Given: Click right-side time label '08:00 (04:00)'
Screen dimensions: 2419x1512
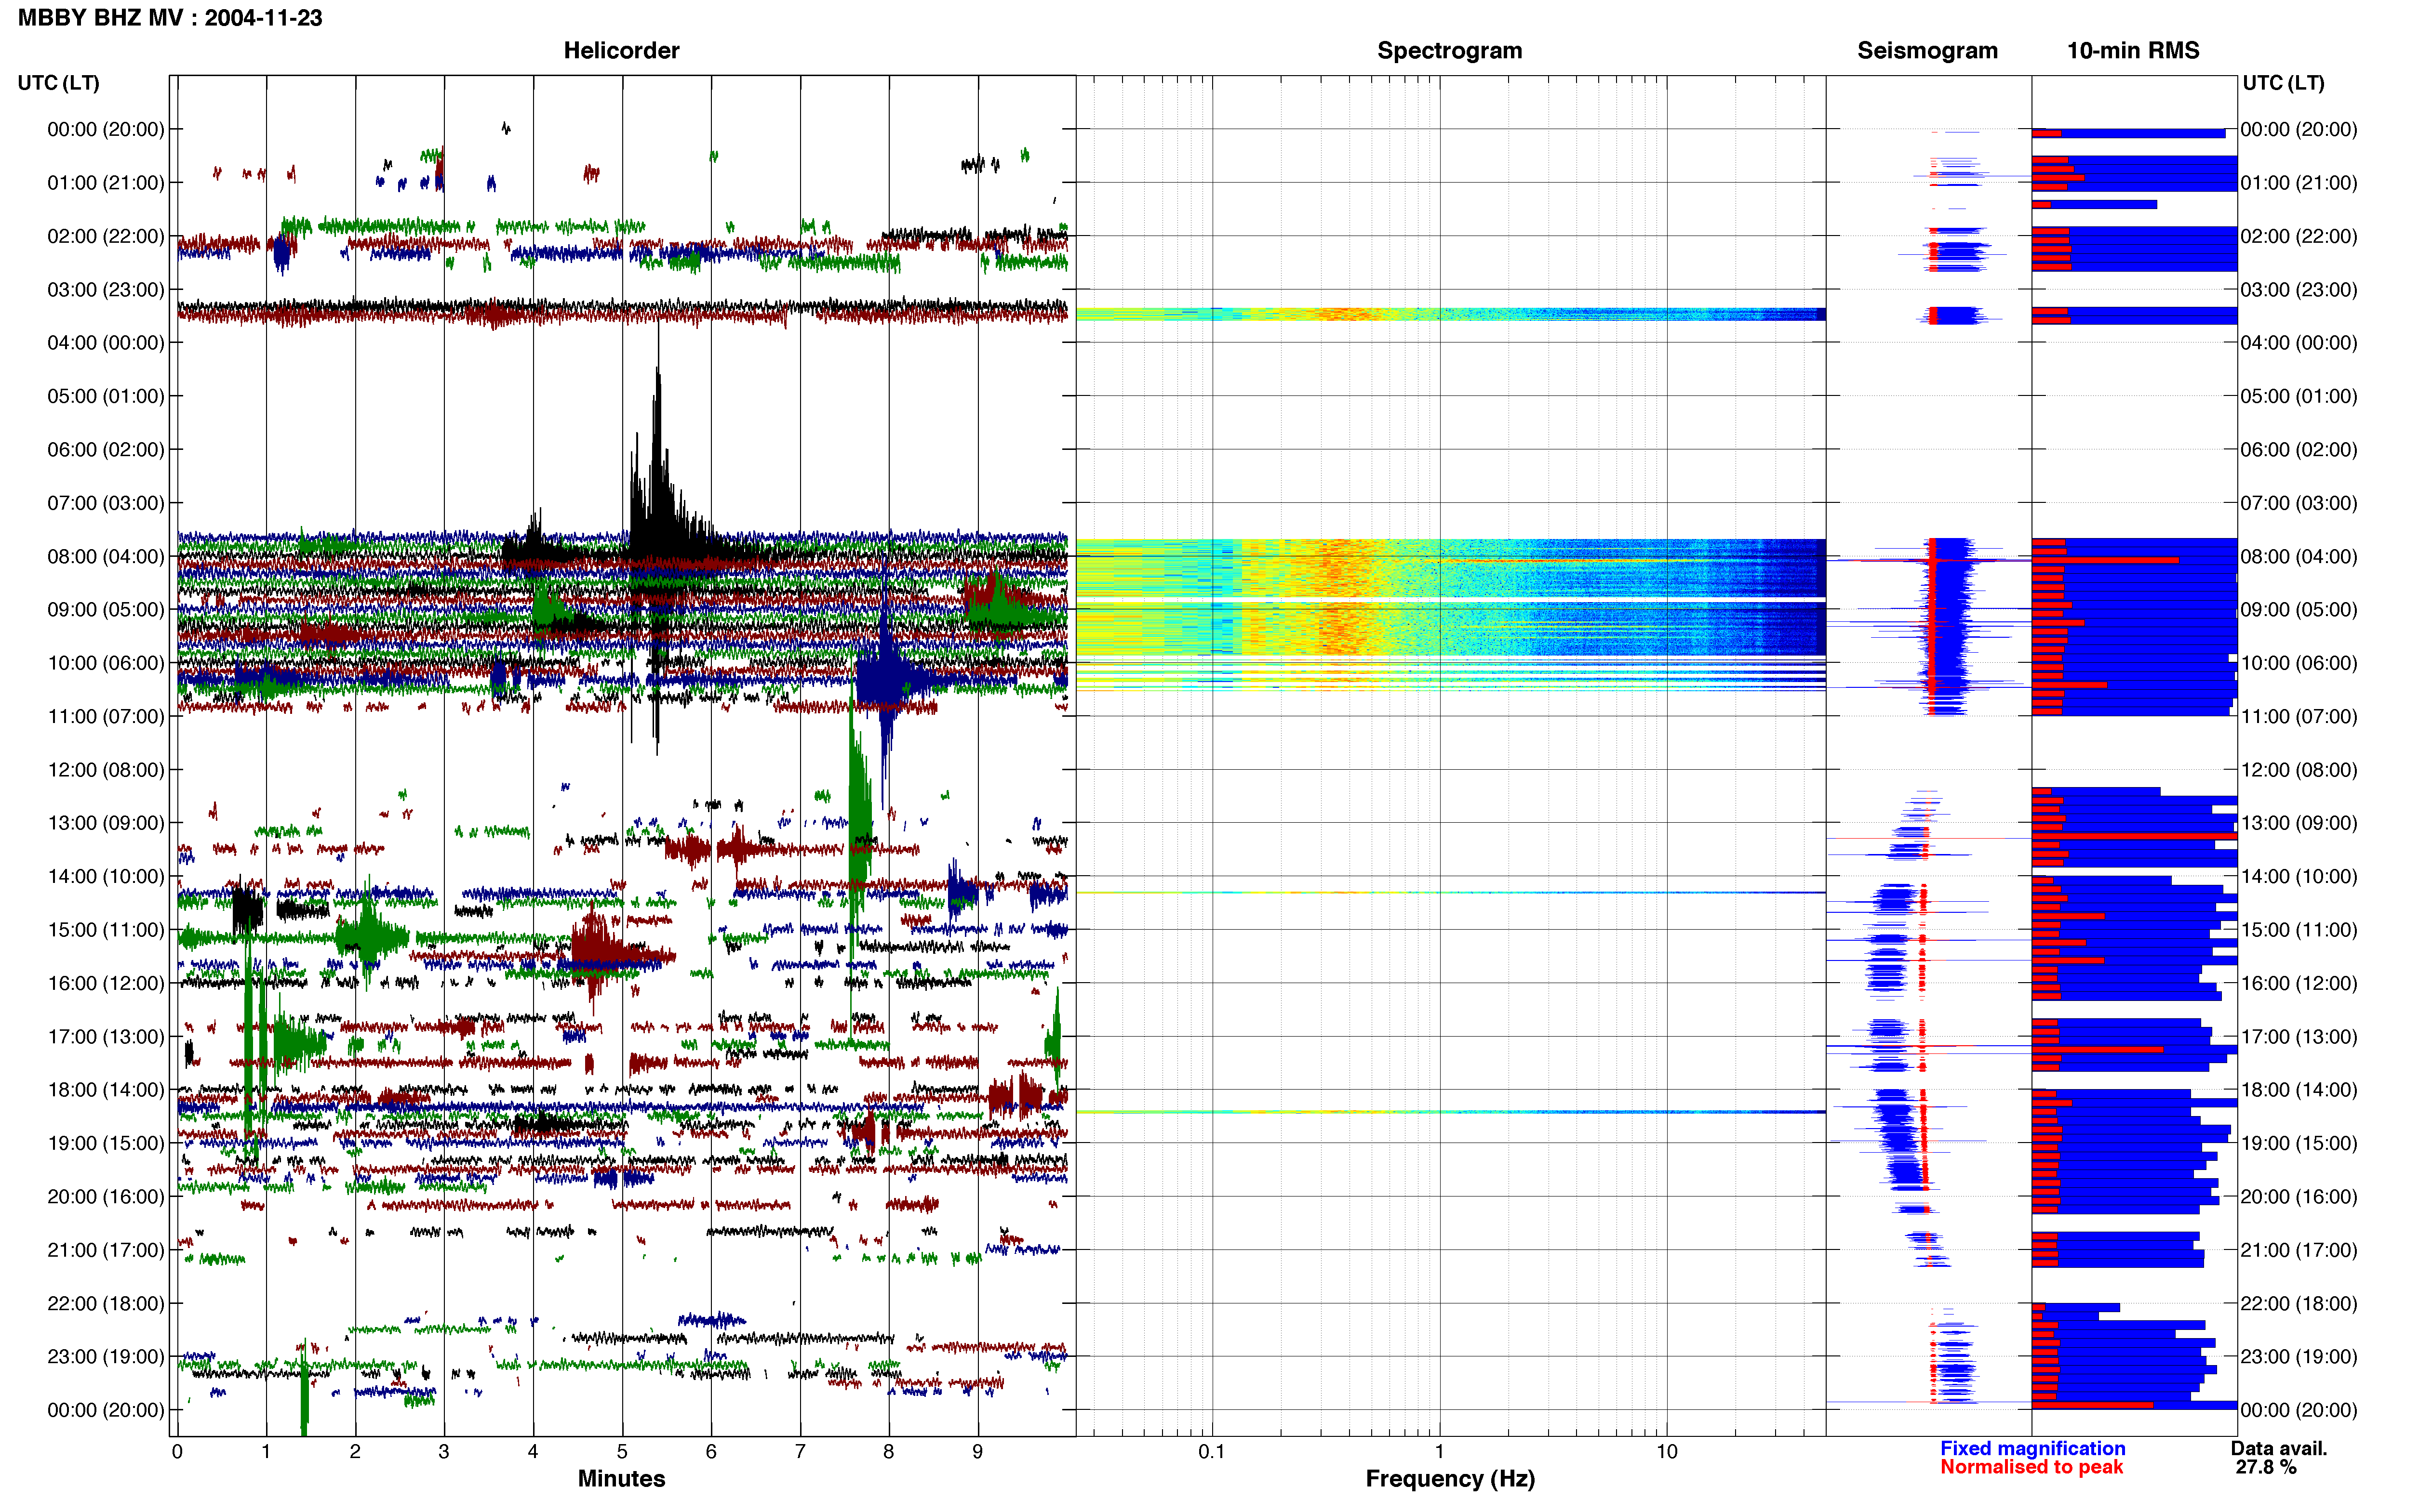Looking at the screenshot, I should pos(2299,556).
